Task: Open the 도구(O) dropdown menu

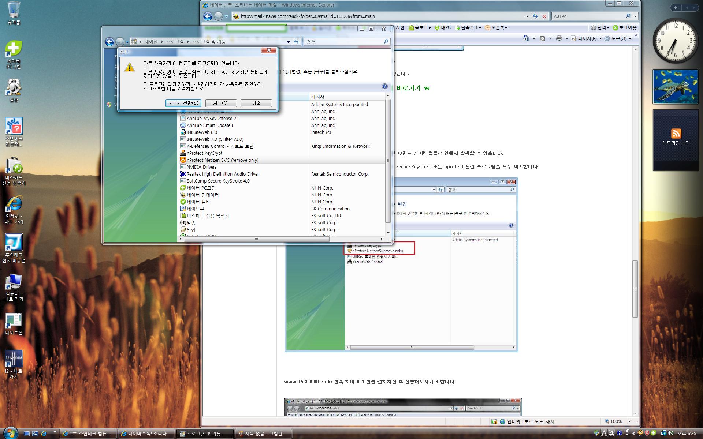Action: (618, 38)
